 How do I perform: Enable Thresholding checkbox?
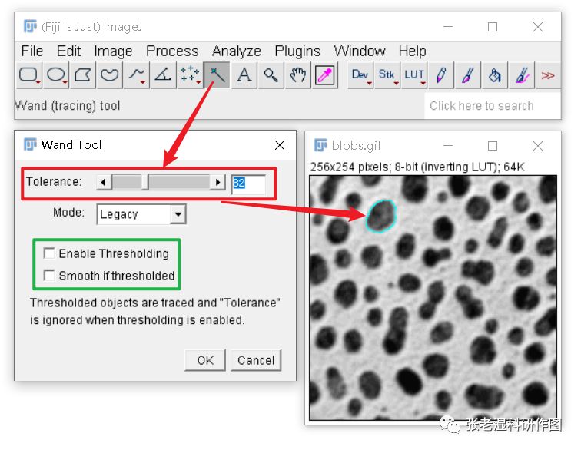49,253
